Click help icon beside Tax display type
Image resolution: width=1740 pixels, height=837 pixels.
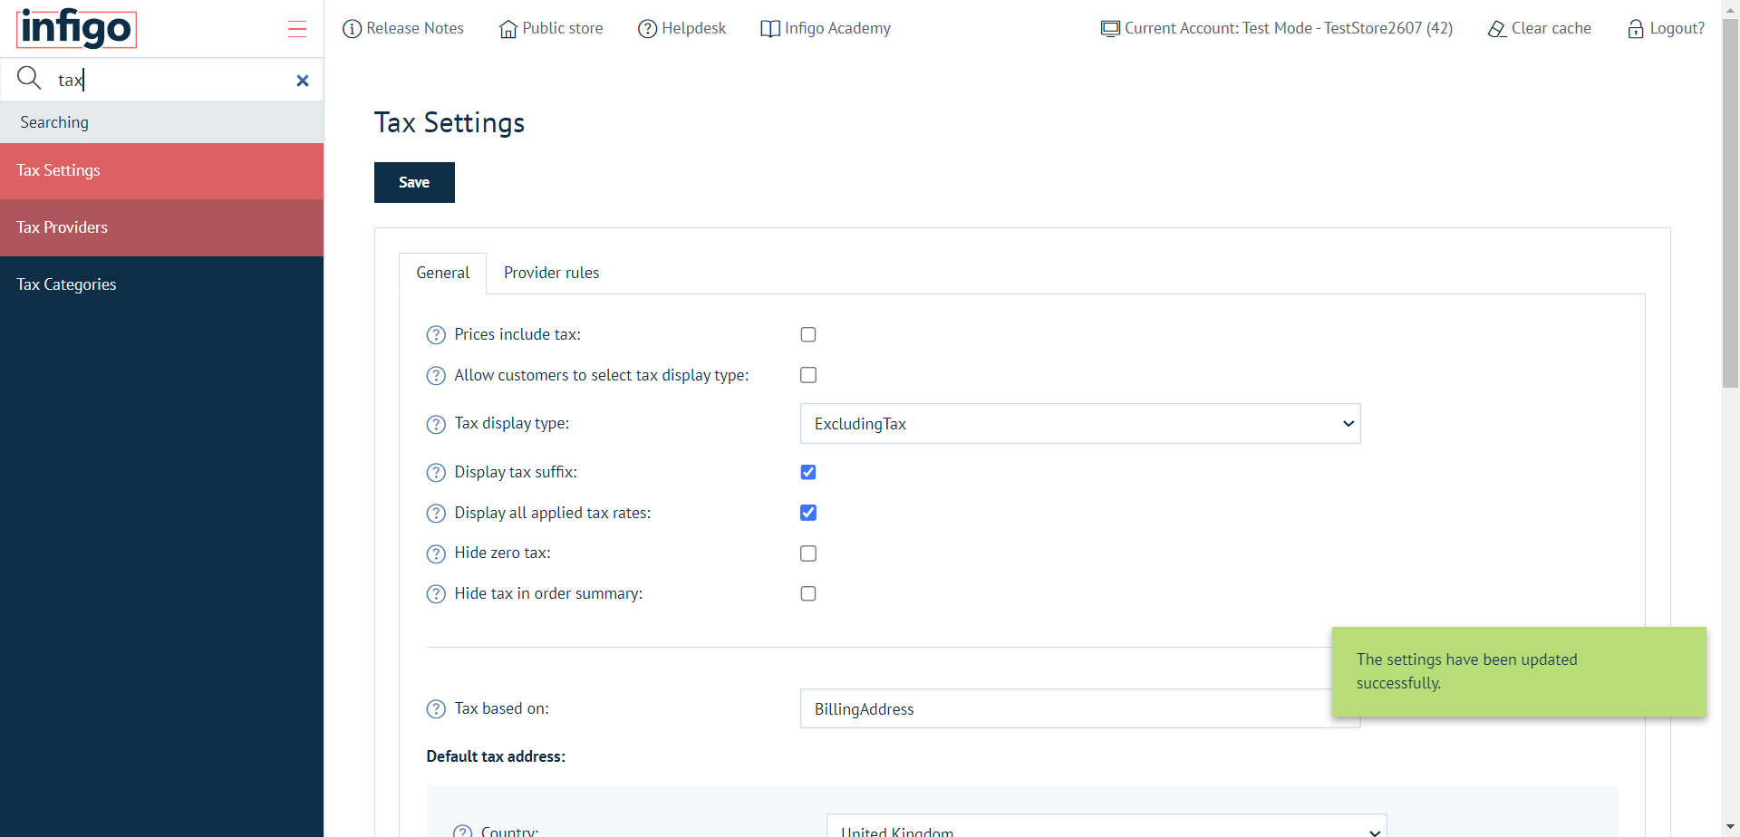436,425
